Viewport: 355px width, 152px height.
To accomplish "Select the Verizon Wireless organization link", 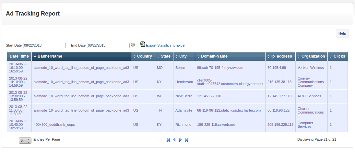I will (310, 68).
